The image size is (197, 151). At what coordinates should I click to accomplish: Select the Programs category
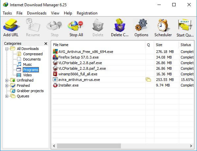(x=31, y=70)
